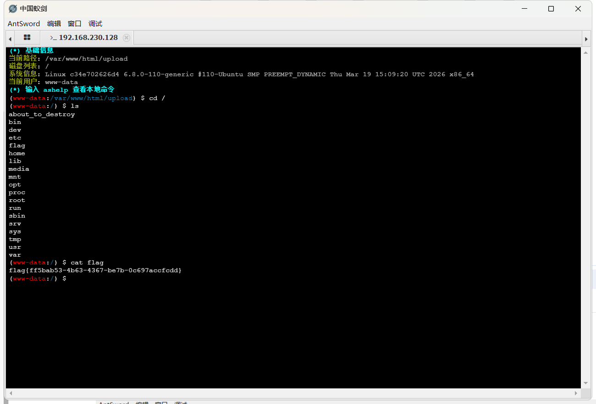Open the 窗口 menu
The image size is (596, 404).
tap(75, 23)
